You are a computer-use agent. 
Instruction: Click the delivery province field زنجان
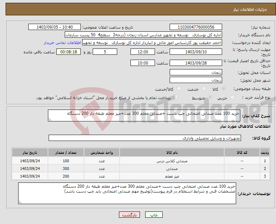[x=196, y=72]
